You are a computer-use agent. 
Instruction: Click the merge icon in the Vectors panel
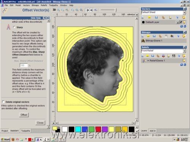[x=163, y=17]
